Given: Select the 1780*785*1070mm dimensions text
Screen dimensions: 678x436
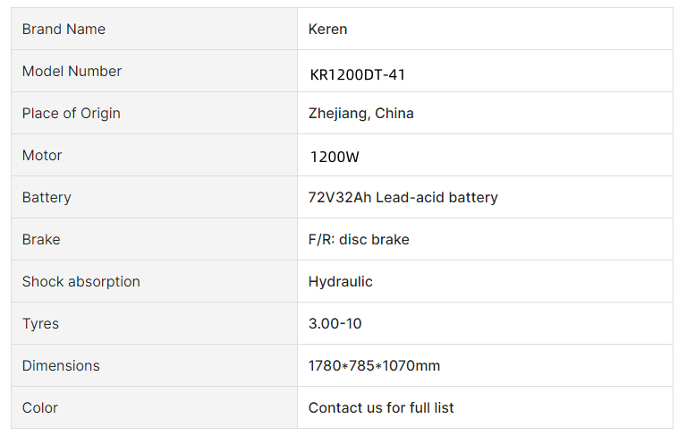Looking at the screenshot, I should click(374, 365).
